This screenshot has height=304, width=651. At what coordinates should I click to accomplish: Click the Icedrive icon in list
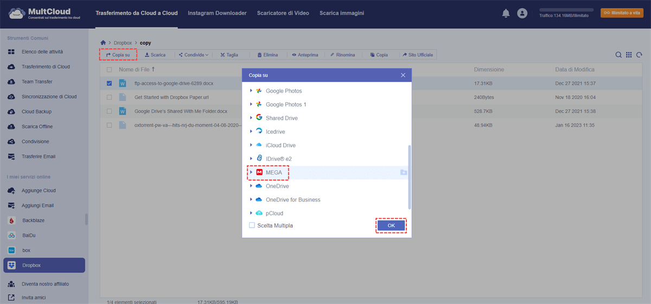259,132
